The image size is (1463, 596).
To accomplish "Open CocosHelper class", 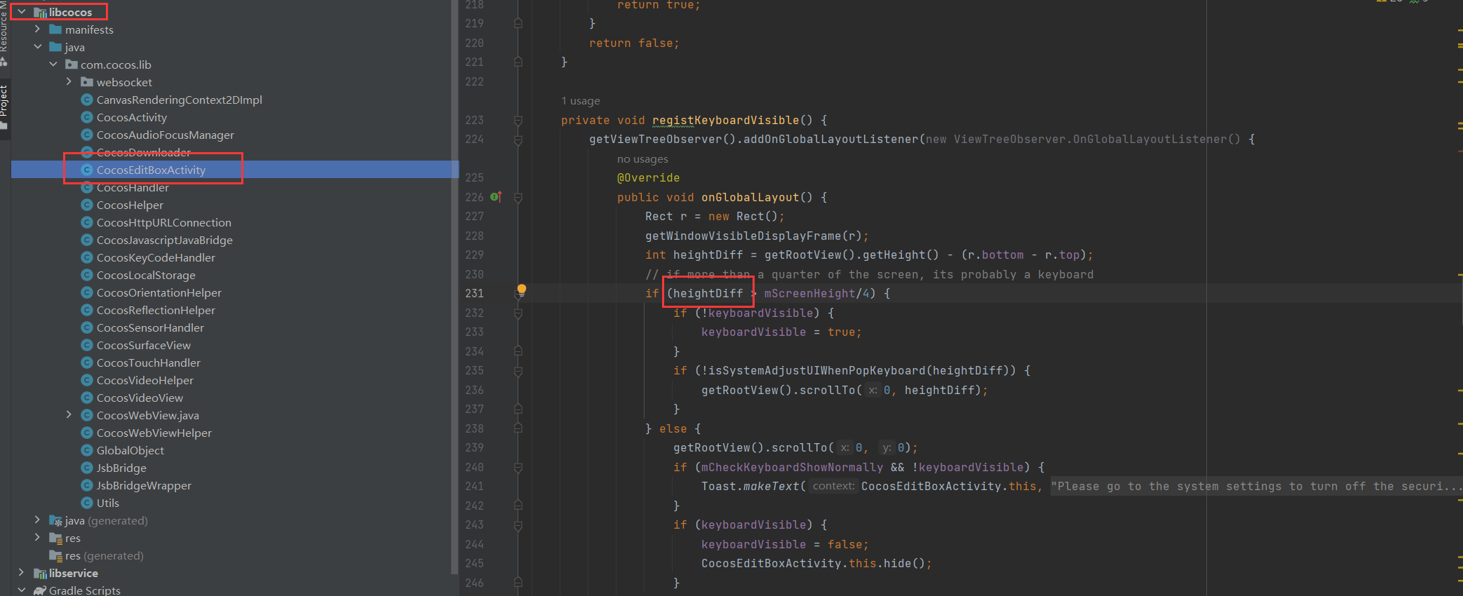I will pyautogui.click(x=130, y=205).
